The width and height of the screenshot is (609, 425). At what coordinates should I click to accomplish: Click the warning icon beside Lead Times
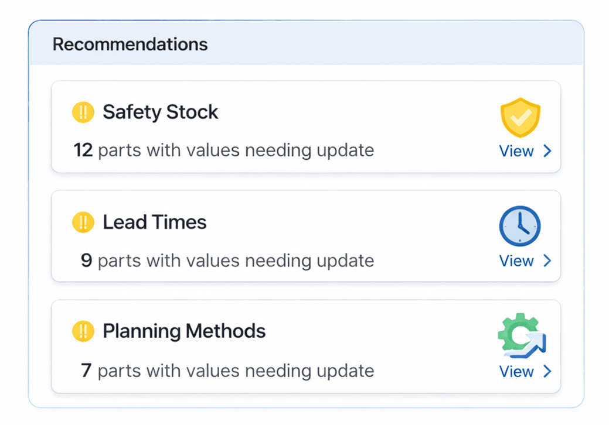[x=83, y=222]
